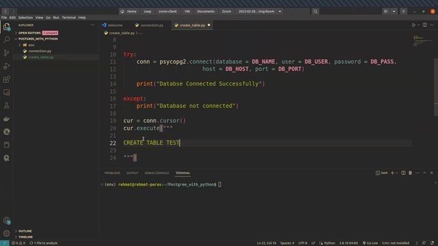Click the editor vertical scrollbar
This screenshot has height=246, width=438.
click(x=436, y=87)
